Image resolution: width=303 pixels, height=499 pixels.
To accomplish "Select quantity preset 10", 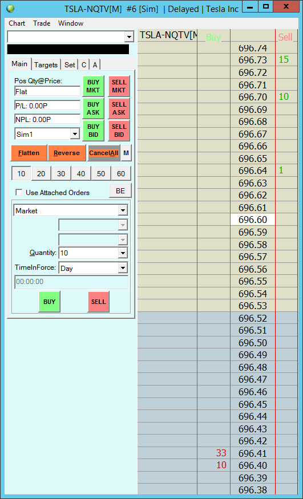I will [x=21, y=174].
